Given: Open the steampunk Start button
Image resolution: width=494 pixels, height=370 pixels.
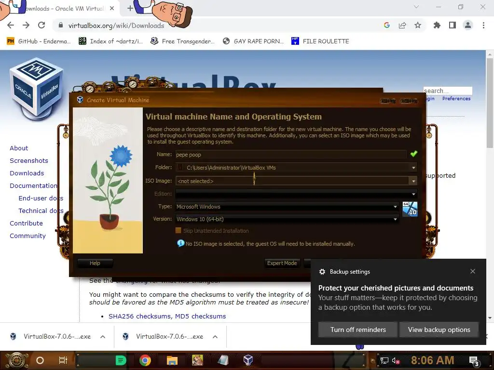Looking at the screenshot, I should tap(16, 360).
